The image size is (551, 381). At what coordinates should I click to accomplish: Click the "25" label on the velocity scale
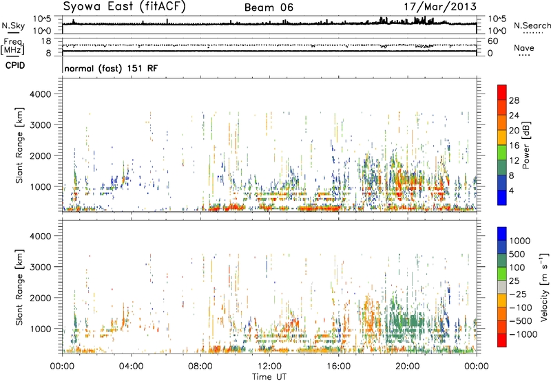(x=514, y=281)
